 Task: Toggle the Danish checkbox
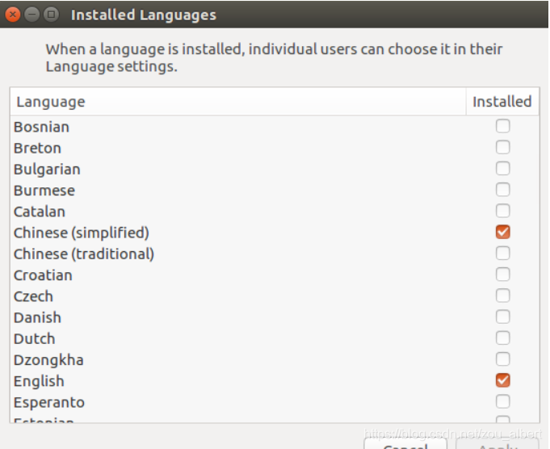click(502, 317)
